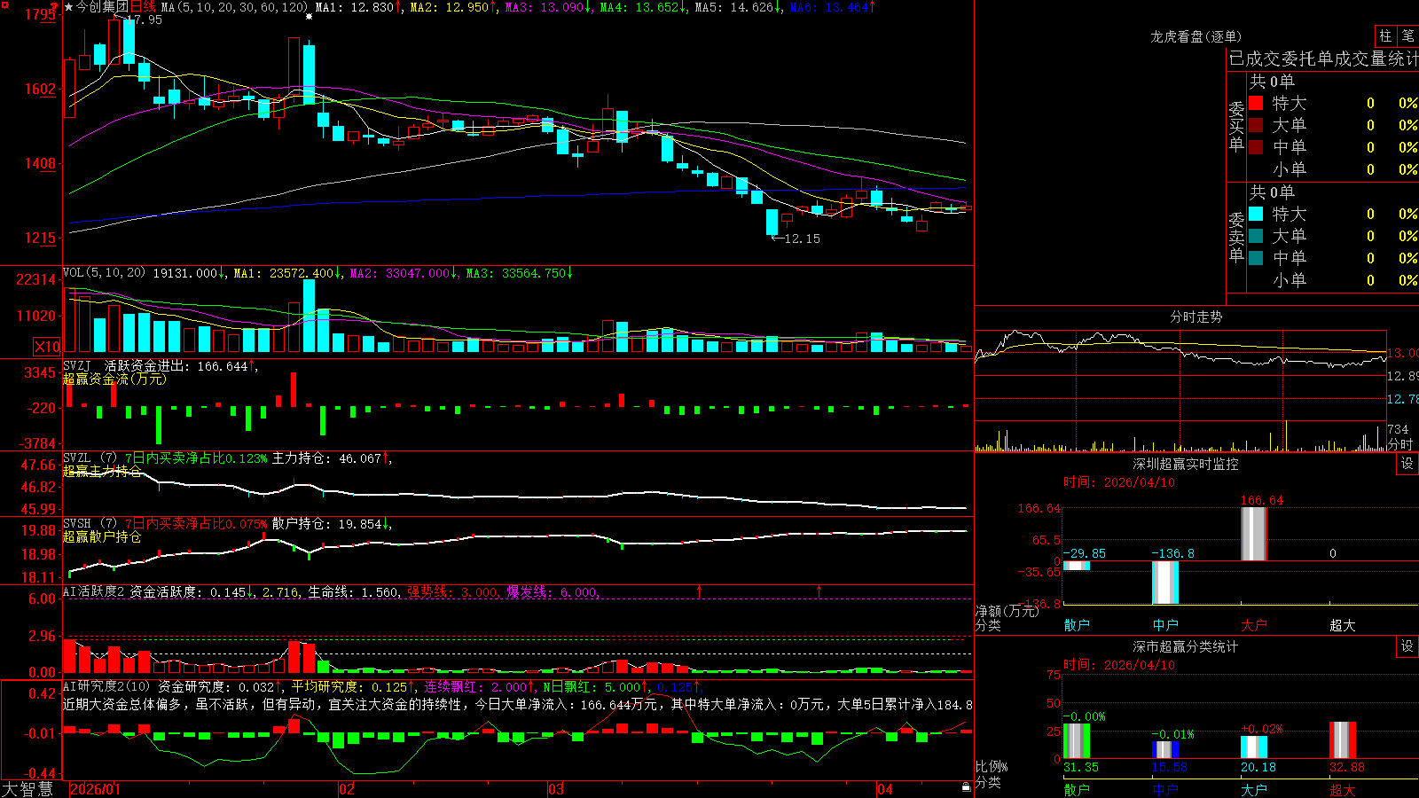This screenshot has width=1419, height=798.
Task: Click the X10 volume scale toggle
Action: 47,347
